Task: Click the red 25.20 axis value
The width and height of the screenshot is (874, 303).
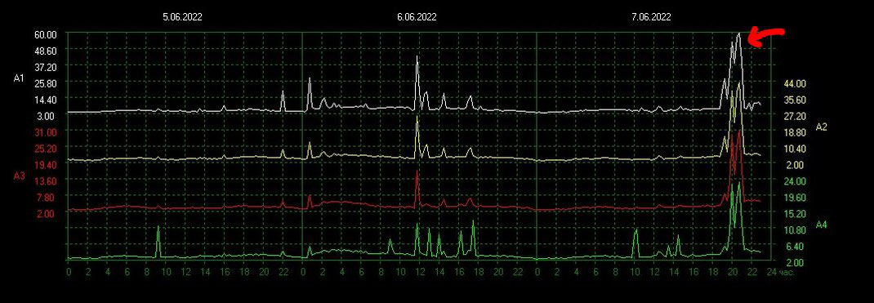Action: click(45, 148)
